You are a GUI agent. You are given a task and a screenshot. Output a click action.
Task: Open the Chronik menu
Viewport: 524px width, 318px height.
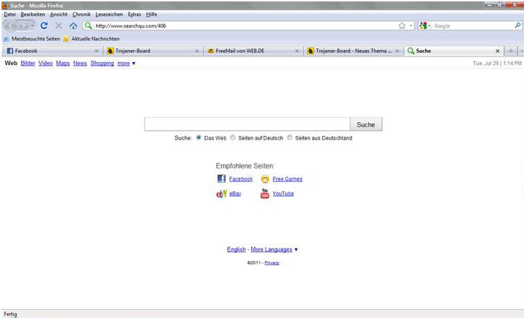click(x=82, y=14)
